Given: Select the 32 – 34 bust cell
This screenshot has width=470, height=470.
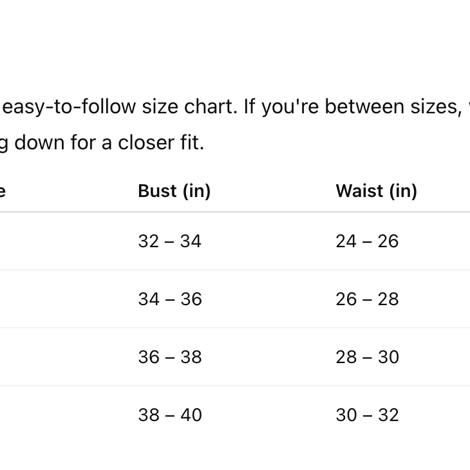Looking at the screenshot, I should 169,241.
